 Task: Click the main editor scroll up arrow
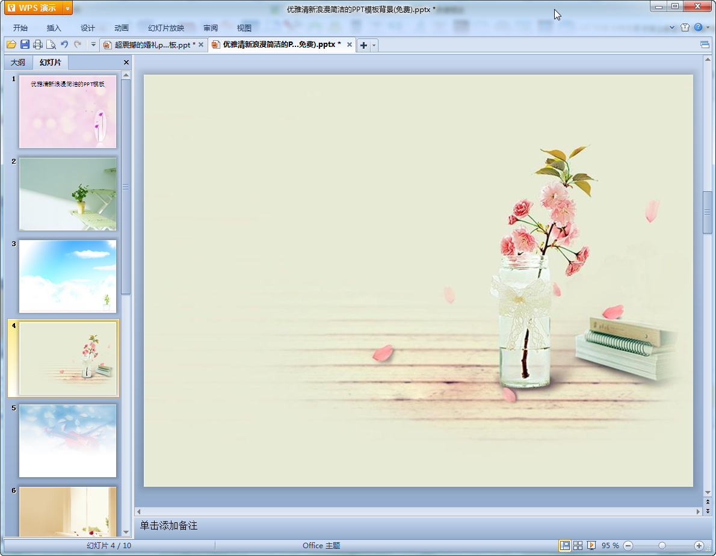click(x=708, y=60)
